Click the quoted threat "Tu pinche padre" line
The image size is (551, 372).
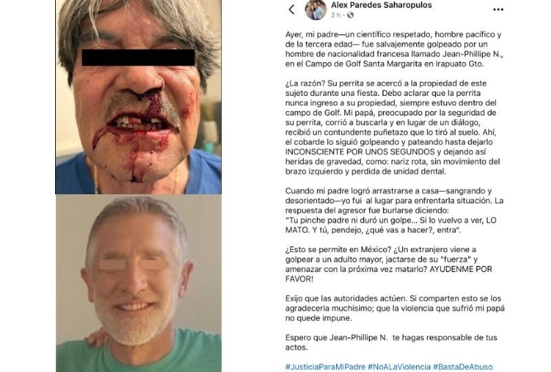[391, 225]
